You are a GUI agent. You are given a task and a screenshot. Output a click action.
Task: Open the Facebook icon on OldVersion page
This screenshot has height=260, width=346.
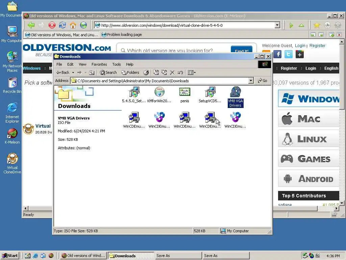[x=277, y=55]
